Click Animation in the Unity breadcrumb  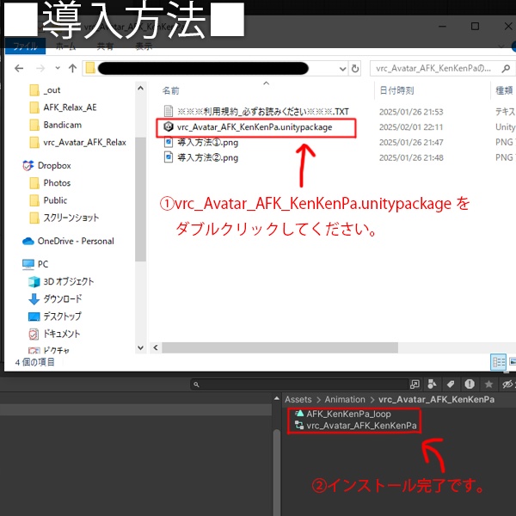click(345, 400)
